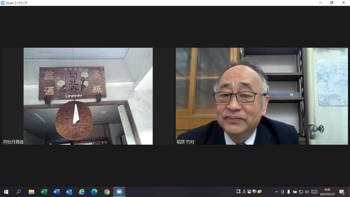350x197 pixels.
Task: Close the Zoom meeting window
Action: [343, 3]
